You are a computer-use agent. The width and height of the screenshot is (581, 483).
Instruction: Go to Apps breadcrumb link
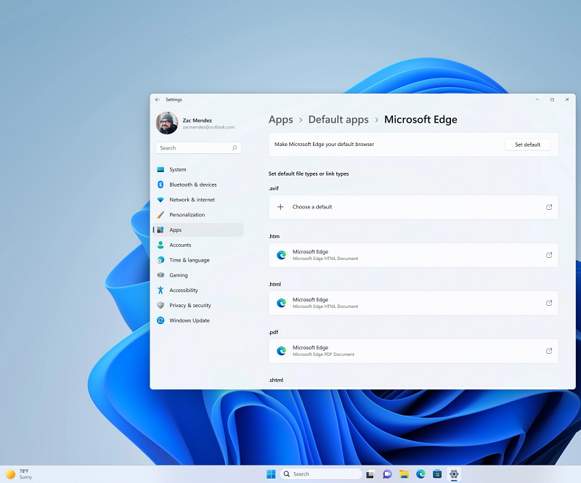[x=280, y=120]
